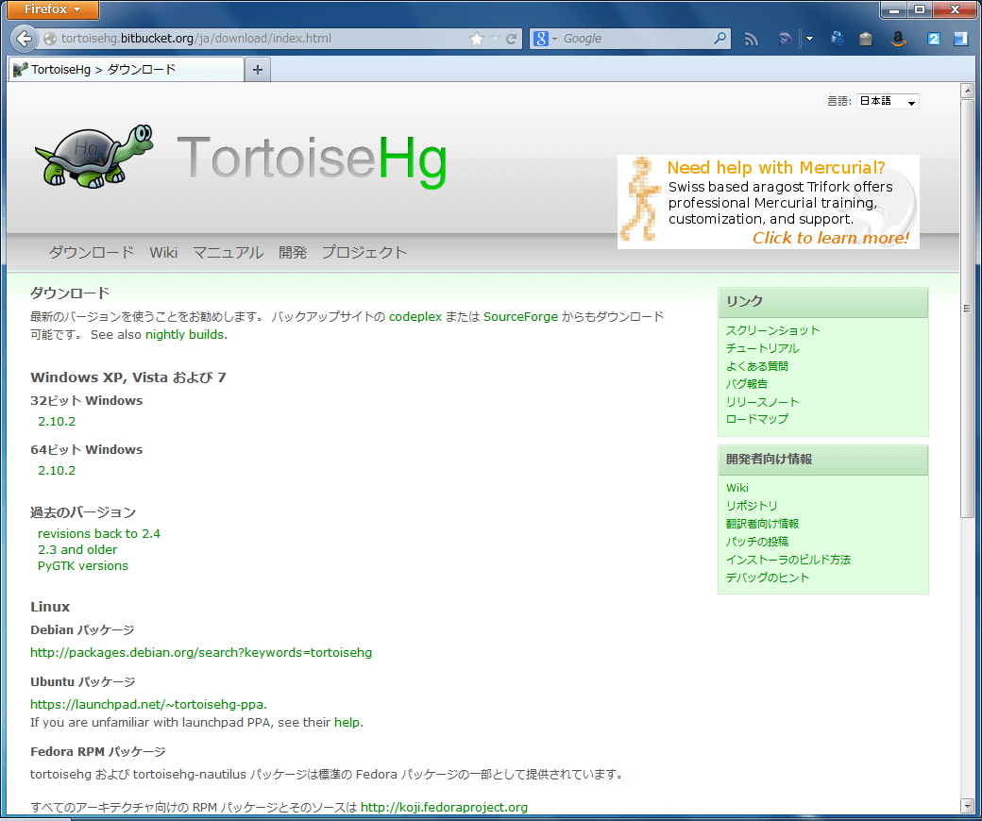Click the マニュアル navigation menu item

228,252
